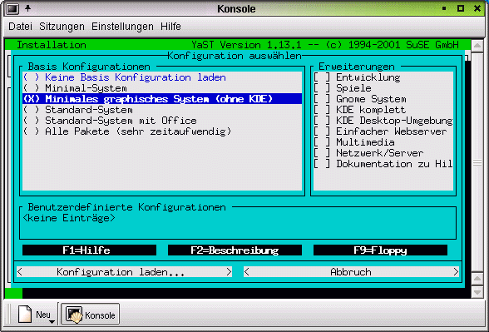Check the Netzwerk/Server extension box

tap(322, 153)
